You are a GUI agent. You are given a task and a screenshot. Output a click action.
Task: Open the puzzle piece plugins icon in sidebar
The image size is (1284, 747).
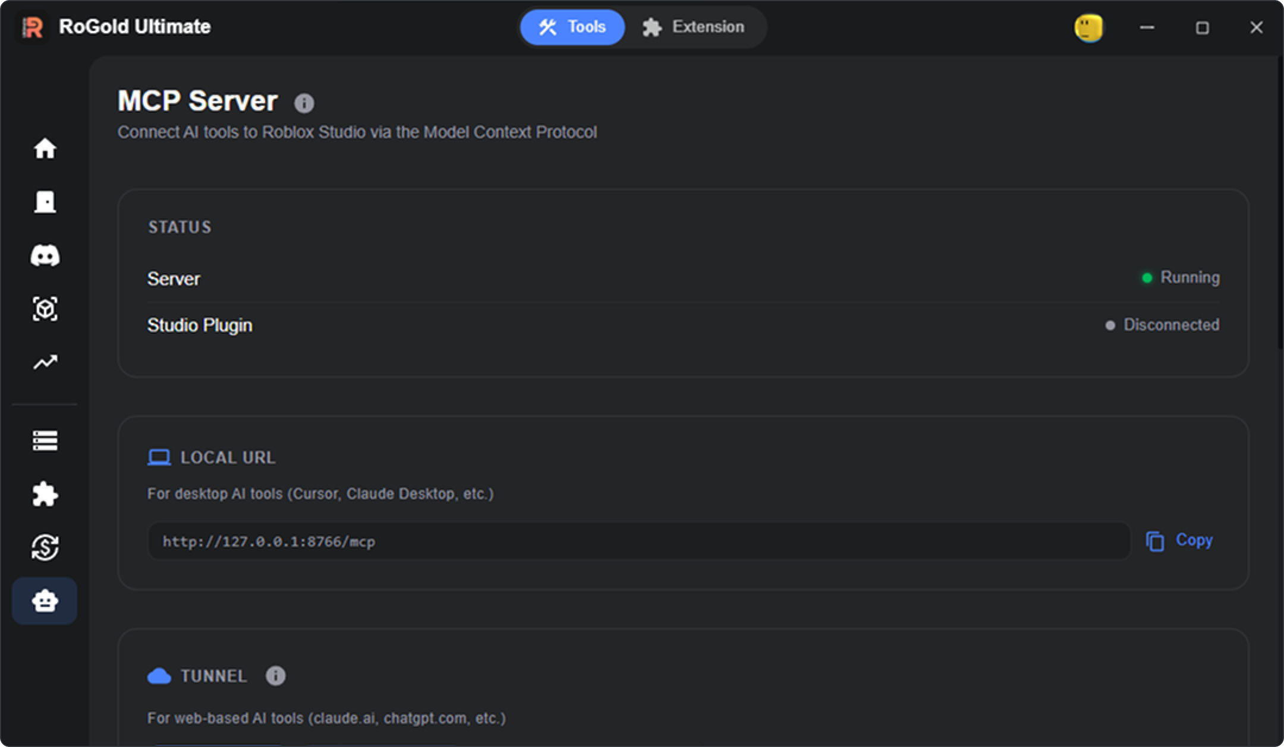[45, 494]
